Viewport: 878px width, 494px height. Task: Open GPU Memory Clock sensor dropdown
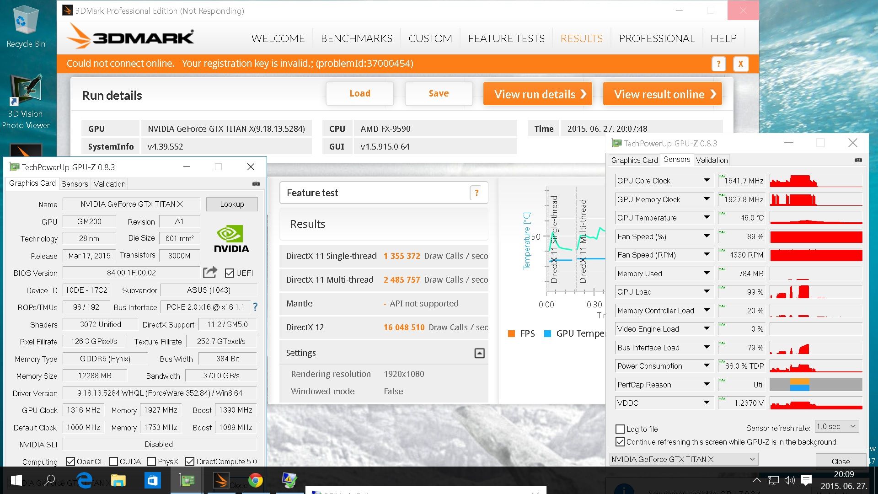pos(707,199)
